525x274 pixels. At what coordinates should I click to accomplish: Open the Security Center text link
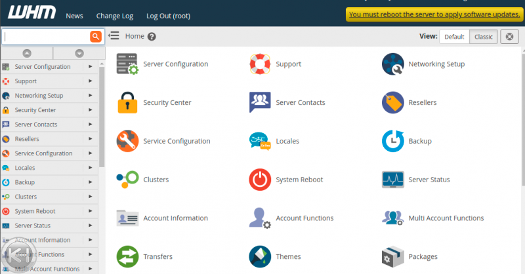(167, 102)
